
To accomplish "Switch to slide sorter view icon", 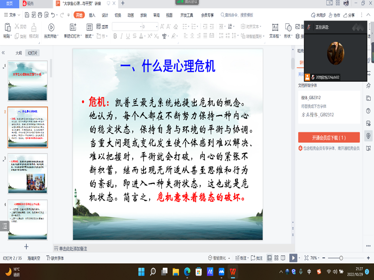I will 277,258.
